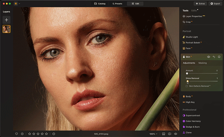Rate photo three stars
224x137 pixels.
[38, 134]
